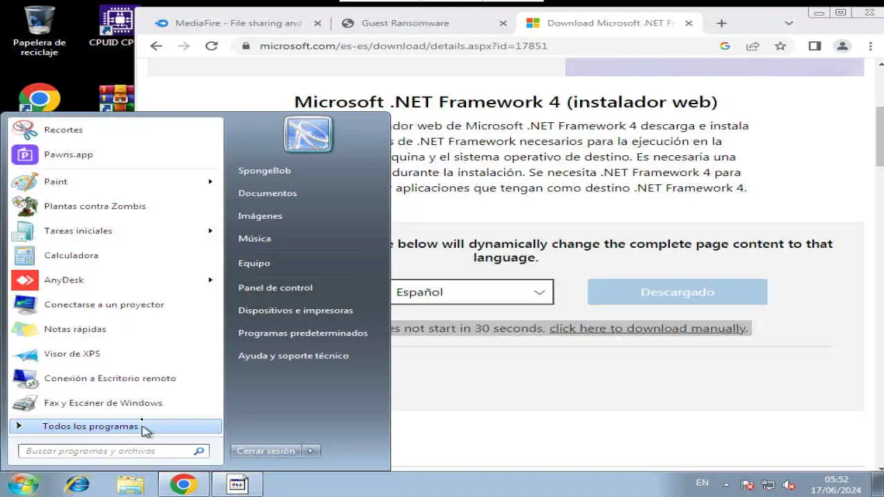Open Dispositivos e impresoras
The height and width of the screenshot is (497, 884).
click(x=295, y=311)
